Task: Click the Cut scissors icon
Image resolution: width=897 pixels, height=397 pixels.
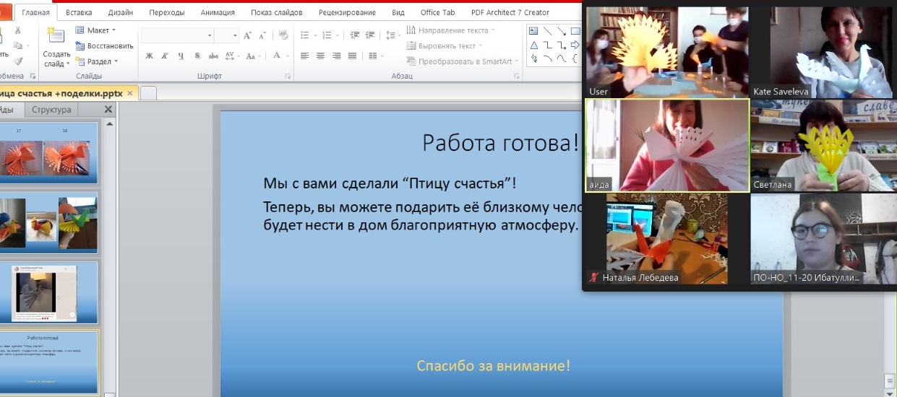Action: click(x=18, y=30)
